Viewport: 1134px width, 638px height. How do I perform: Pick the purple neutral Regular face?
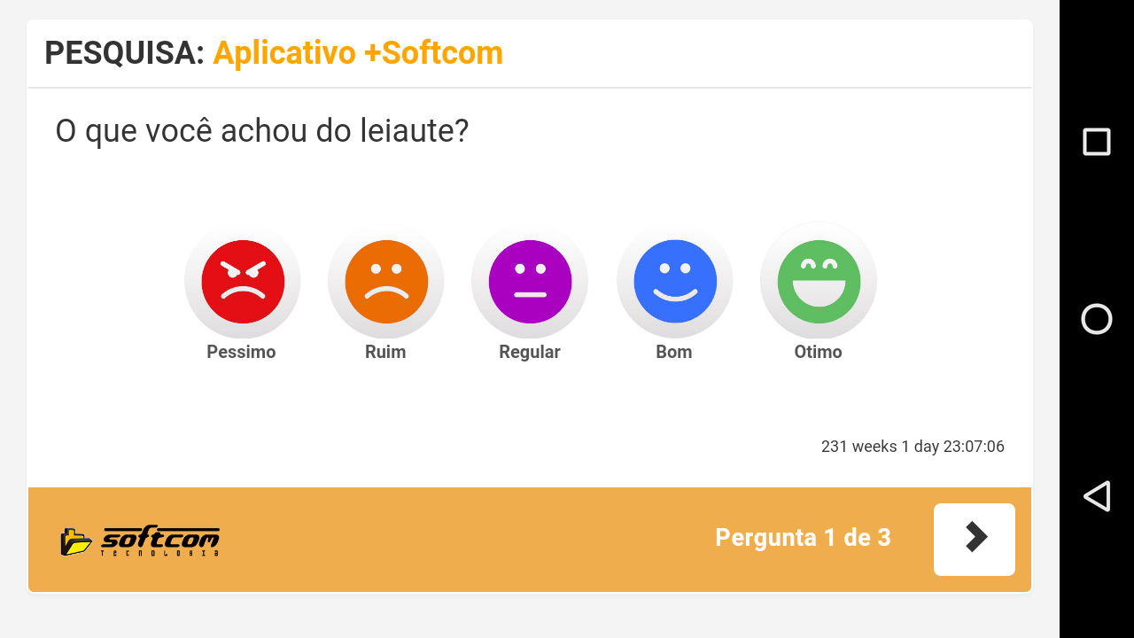pyautogui.click(x=530, y=281)
